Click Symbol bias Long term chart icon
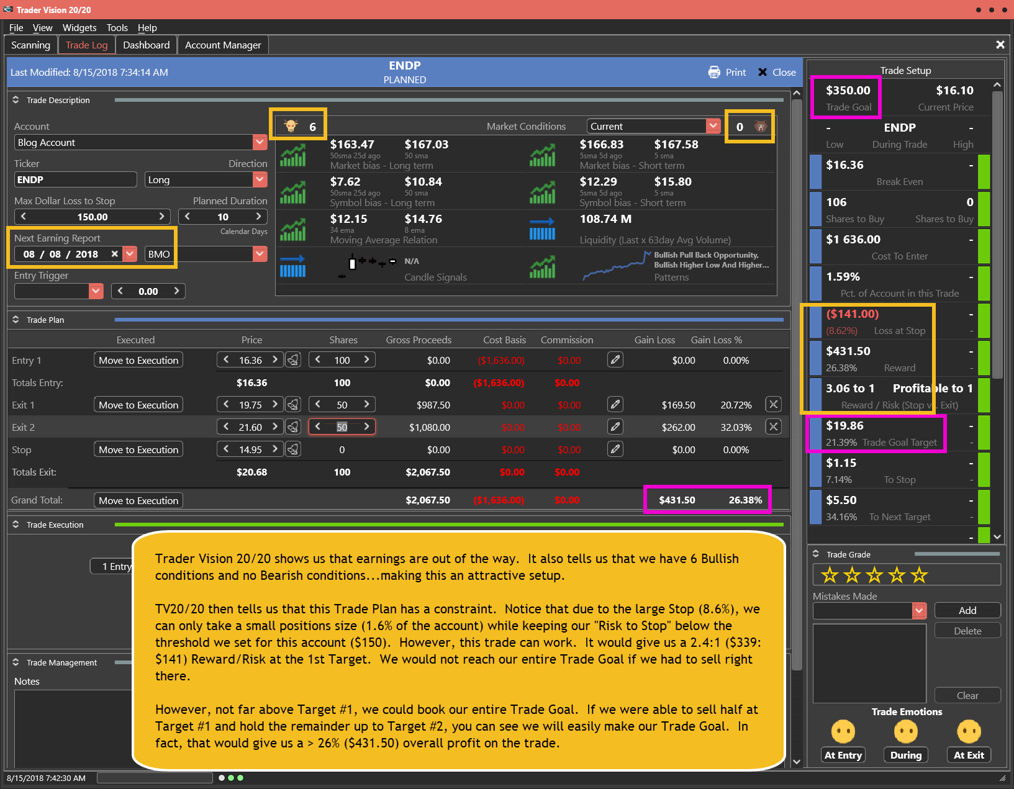The image size is (1014, 789). tap(292, 192)
